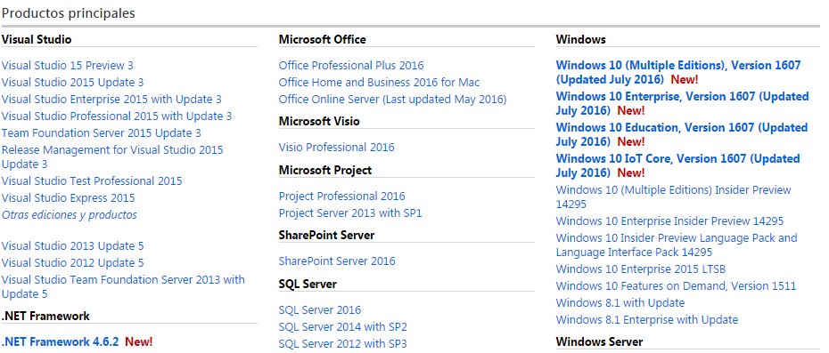Open Visual Studio Express 2015 link
Screen dimensions: 829x353
(69, 198)
